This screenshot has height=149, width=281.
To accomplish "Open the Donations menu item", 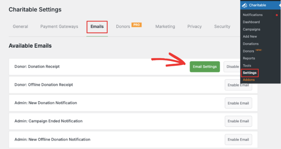I will [250, 44].
